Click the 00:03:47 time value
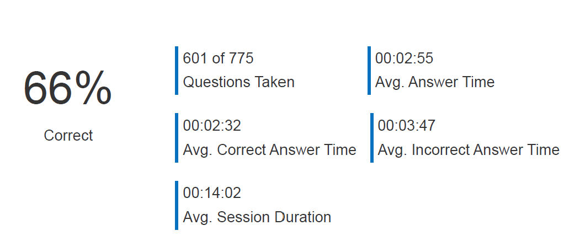 407,126
